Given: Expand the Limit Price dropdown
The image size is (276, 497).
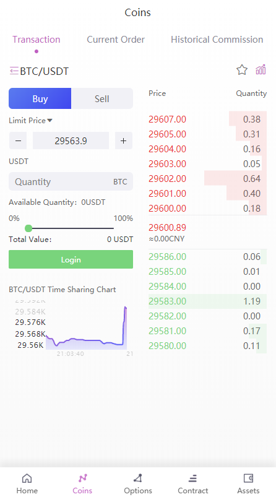Looking at the screenshot, I should [x=31, y=121].
